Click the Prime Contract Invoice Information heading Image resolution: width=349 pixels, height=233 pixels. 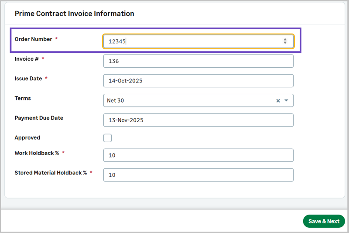(x=75, y=14)
